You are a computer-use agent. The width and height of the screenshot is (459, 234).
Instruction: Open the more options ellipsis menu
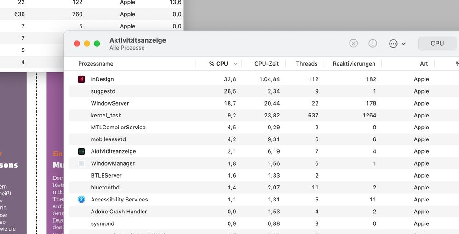(x=397, y=44)
